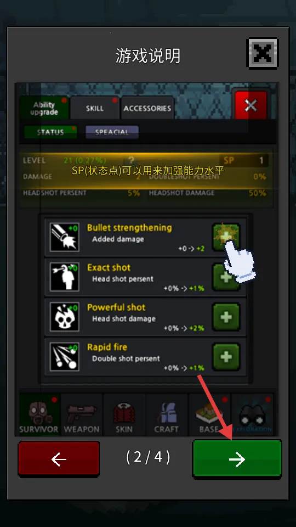Image resolution: width=296 pixels, height=527 pixels.
Task: Open the EXPLORATION binoculars icon
Action: [x=252, y=414]
